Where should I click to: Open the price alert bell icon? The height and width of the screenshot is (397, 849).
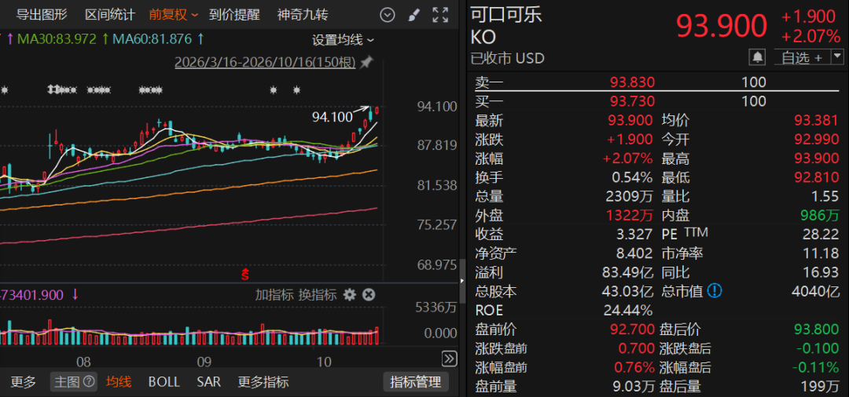[758, 56]
